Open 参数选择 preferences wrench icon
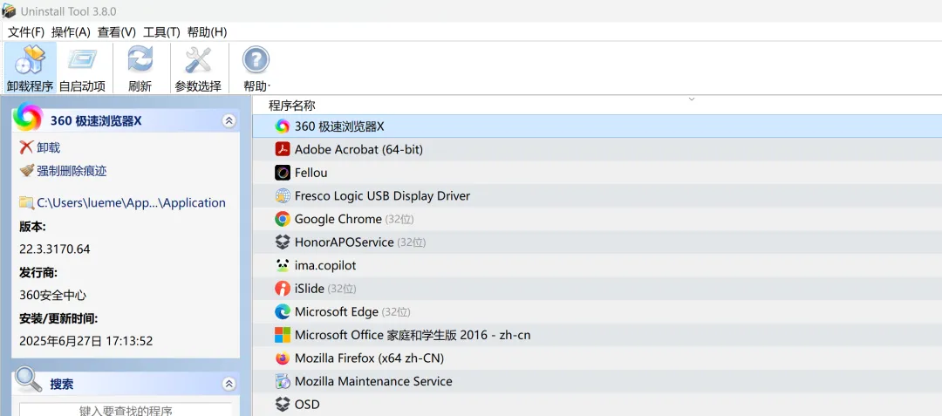 [198, 60]
